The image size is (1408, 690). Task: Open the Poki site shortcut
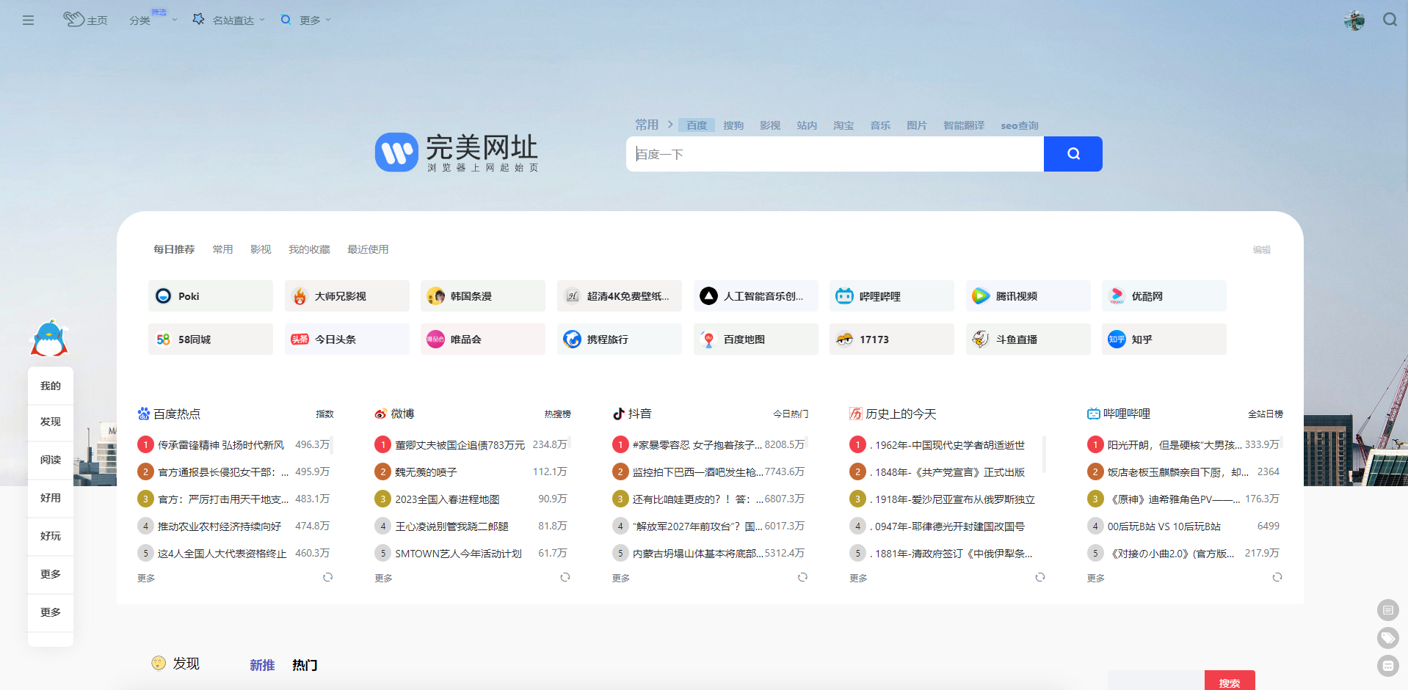[x=211, y=296]
